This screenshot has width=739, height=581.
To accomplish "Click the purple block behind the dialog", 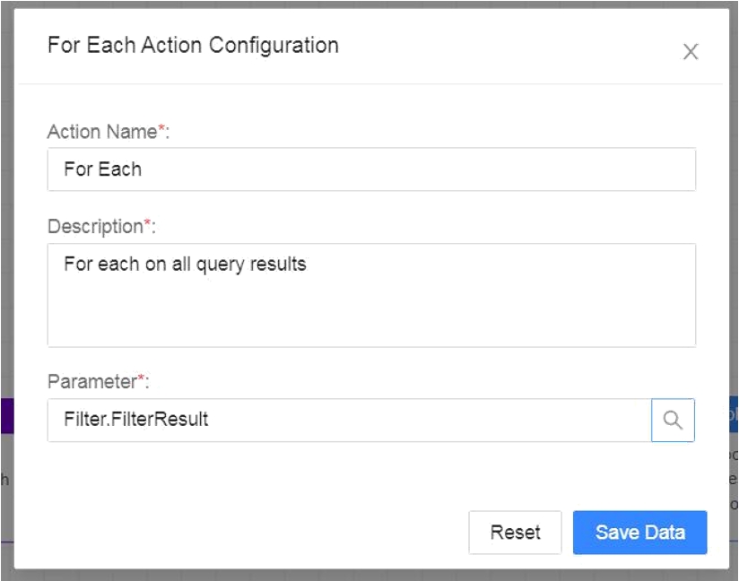I will [x=6, y=415].
